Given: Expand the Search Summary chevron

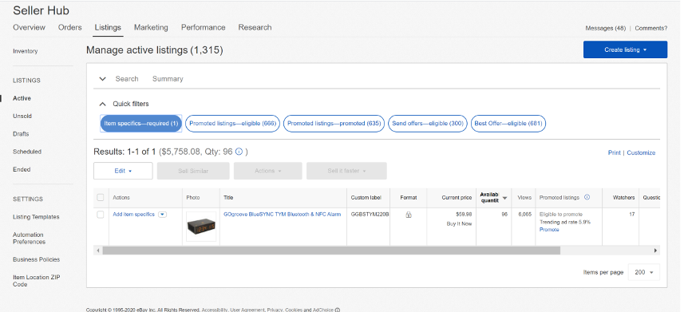Looking at the screenshot, I should click(103, 79).
